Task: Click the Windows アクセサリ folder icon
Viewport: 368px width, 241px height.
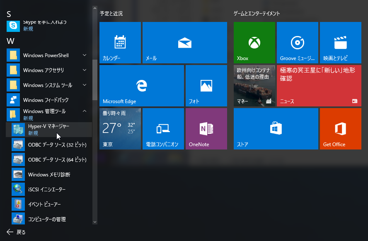Action: [x=13, y=70]
